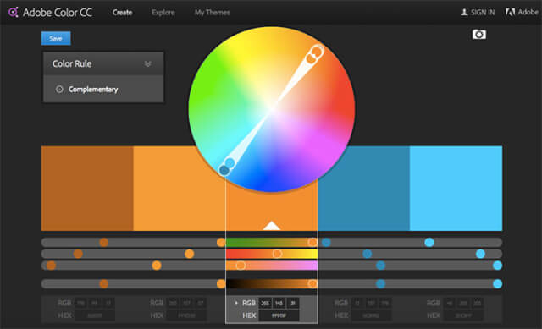
Task: Open the Color Rule panel header
Action: pyautogui.click(x=103, y=64)
